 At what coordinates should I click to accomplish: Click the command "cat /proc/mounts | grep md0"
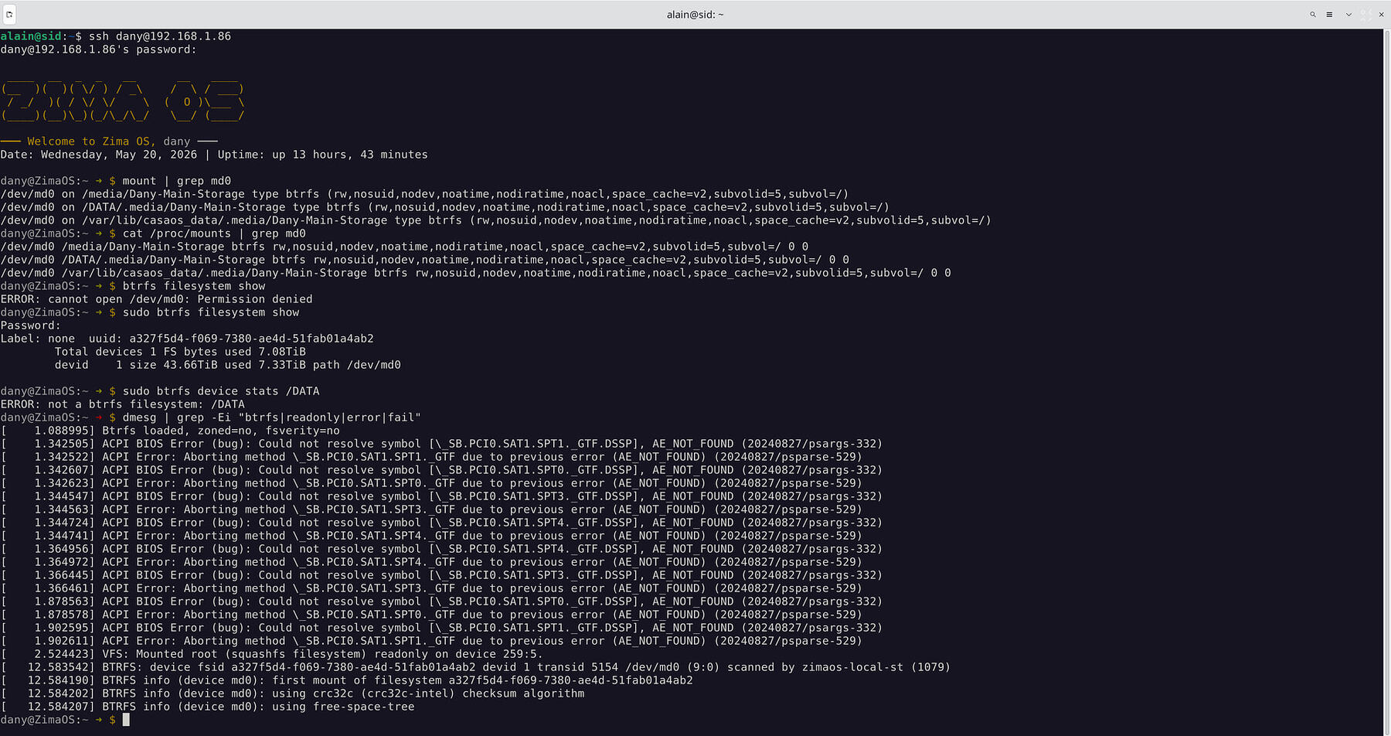[x=214, y=233]
